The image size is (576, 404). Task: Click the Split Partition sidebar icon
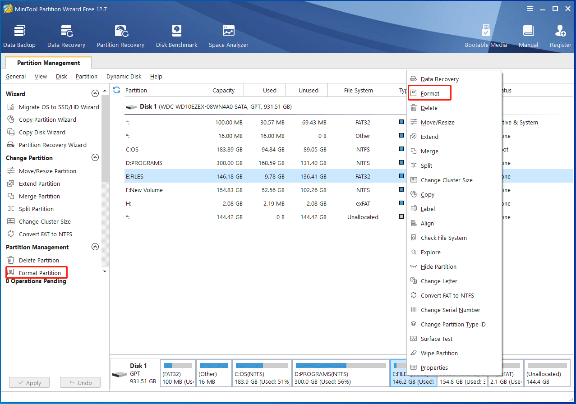point(11,209)
